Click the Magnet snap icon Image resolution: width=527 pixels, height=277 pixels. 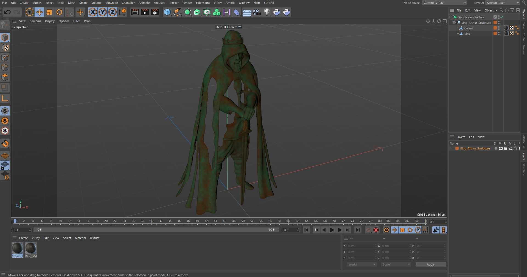coord(5,143)
